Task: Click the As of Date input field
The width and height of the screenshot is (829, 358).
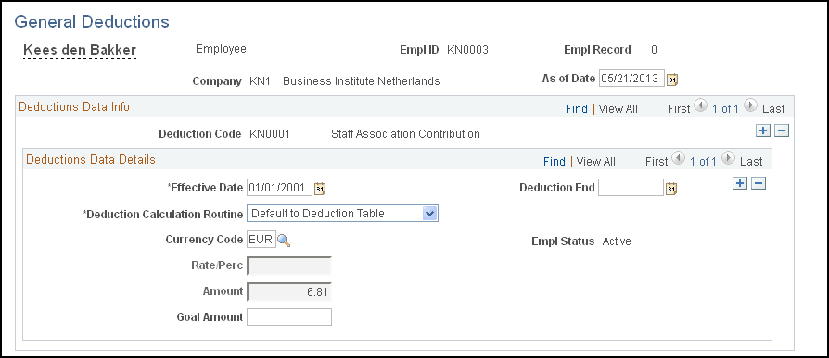Action: [x=631, y=79]
